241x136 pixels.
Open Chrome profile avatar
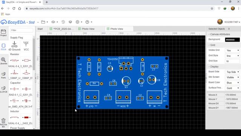[x=233, y=8]
